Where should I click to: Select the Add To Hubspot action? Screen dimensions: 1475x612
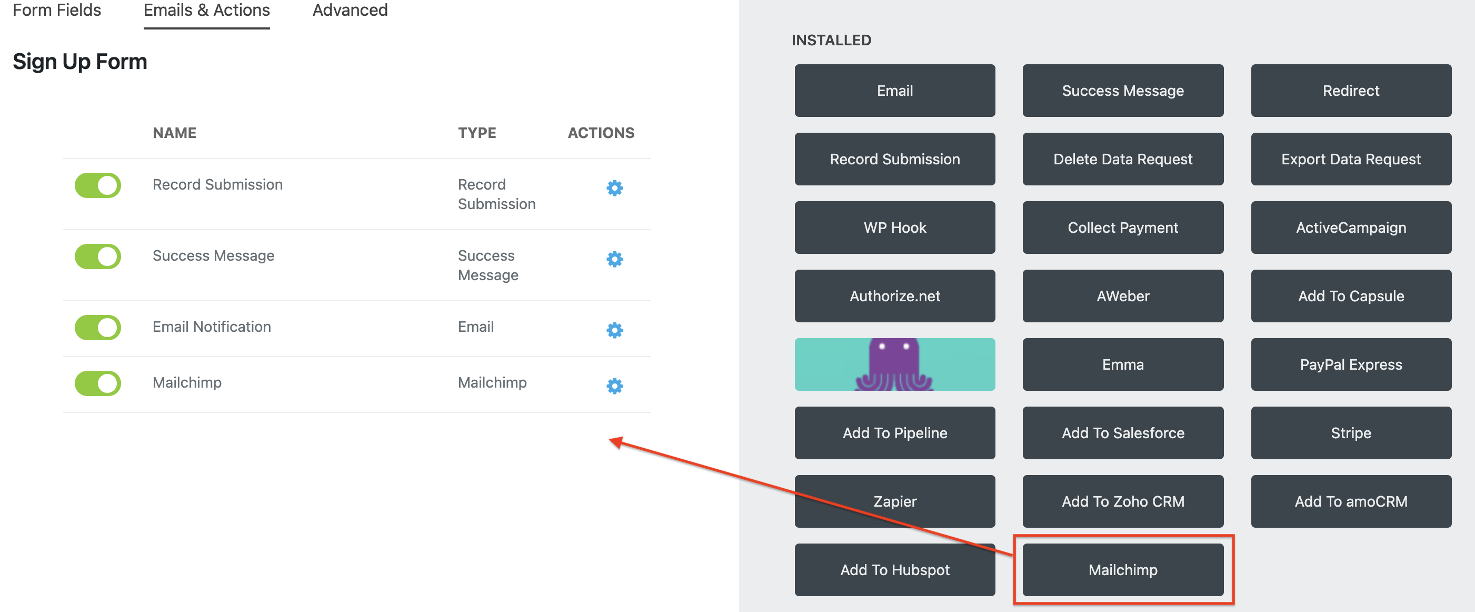click(x=894, y=569)
